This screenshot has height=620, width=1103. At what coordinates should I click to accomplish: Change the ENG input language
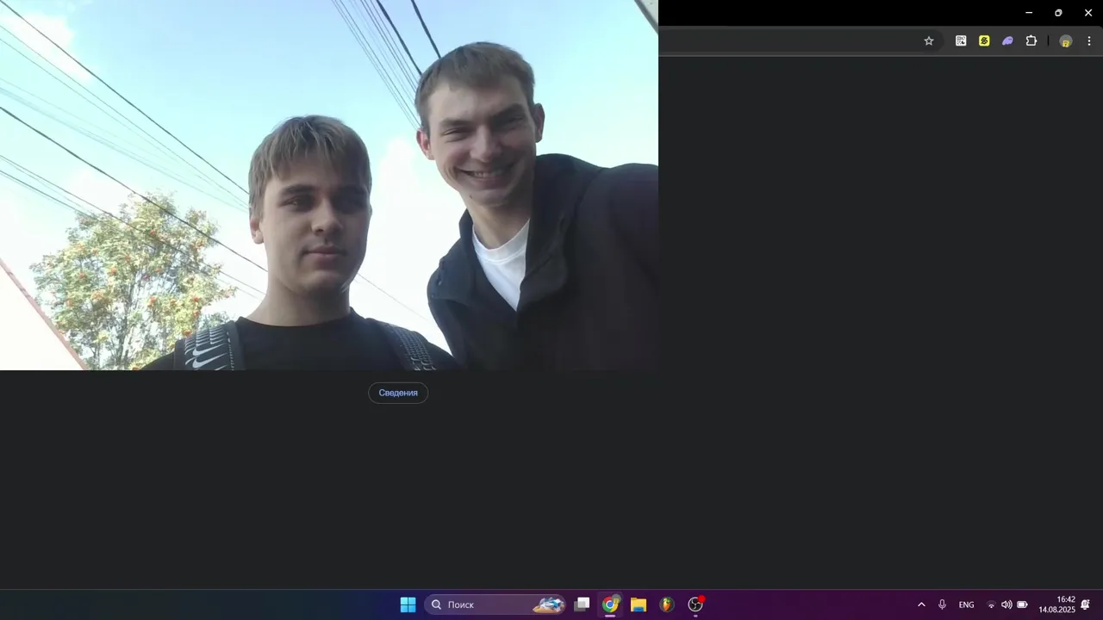[967, 604]
